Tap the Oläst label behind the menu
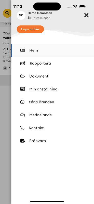This screenshot has width=94, height=204. click(x=7, y=33)
